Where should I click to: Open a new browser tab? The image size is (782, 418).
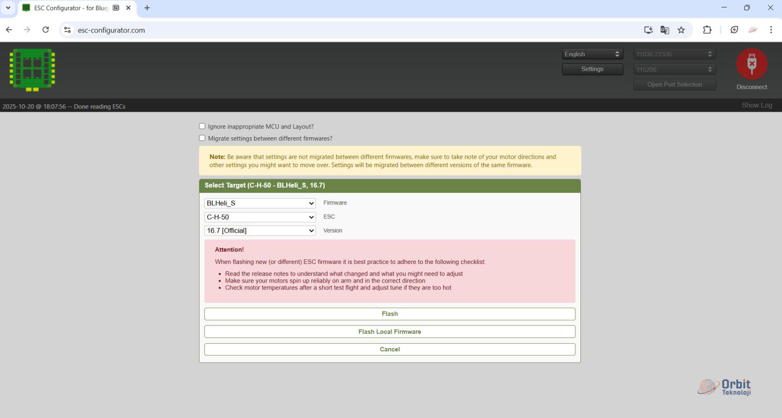[x=147, y=8]
